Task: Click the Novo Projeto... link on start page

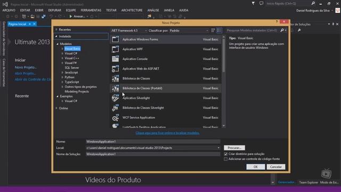Action: coord(26,67)
